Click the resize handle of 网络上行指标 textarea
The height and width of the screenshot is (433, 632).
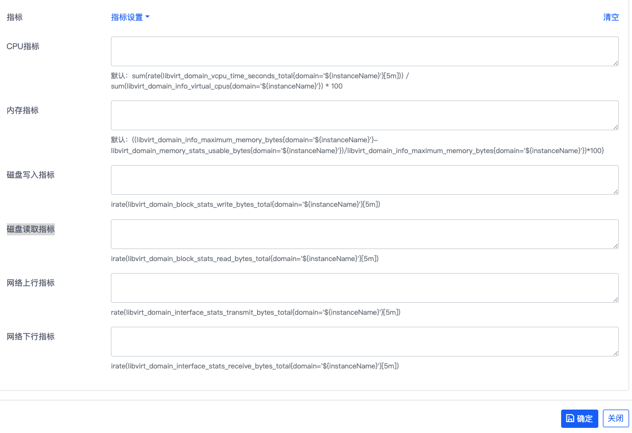(x=615, y=299)
